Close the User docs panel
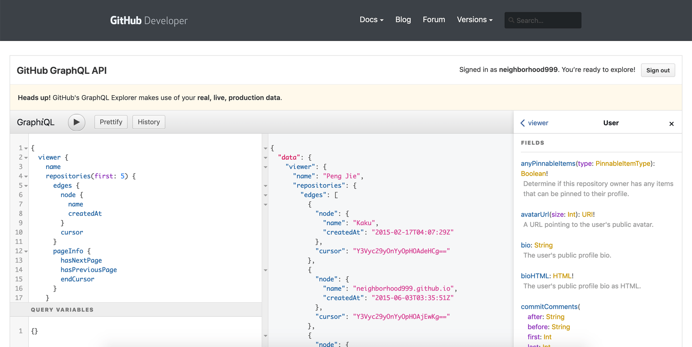The width and height of the screenshot is (692, 347). (671, 124)
